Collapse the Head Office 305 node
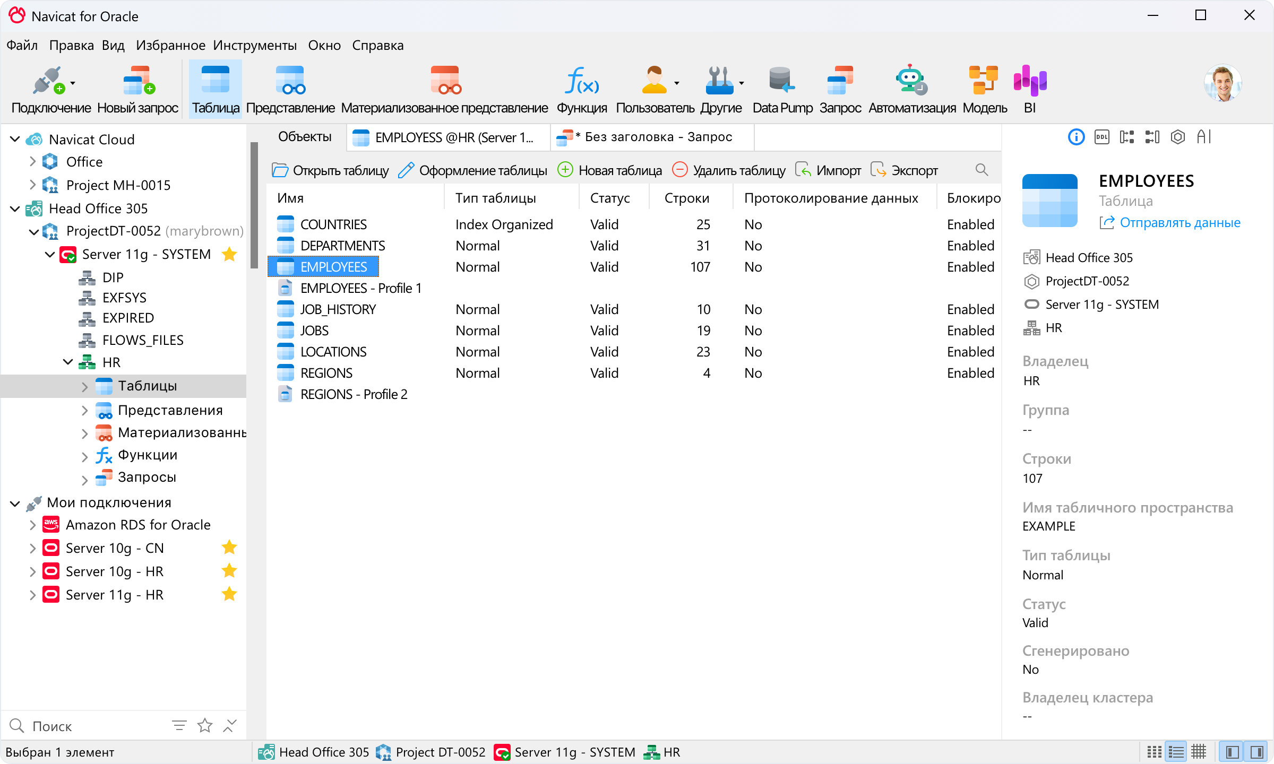The image size is (1274, 764). point(15,209)
